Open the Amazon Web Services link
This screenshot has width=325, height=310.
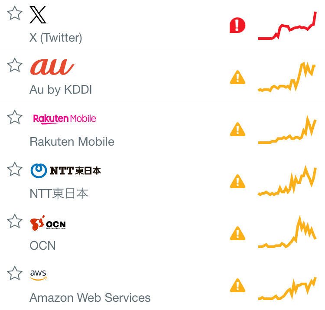[90, 297]
